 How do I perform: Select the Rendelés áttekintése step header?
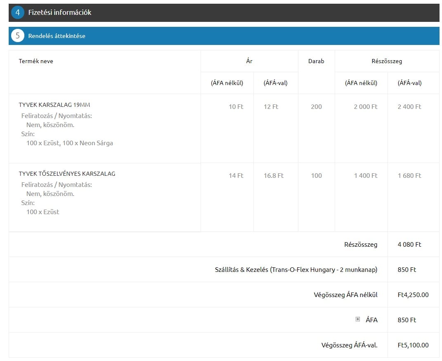point(57,36)
